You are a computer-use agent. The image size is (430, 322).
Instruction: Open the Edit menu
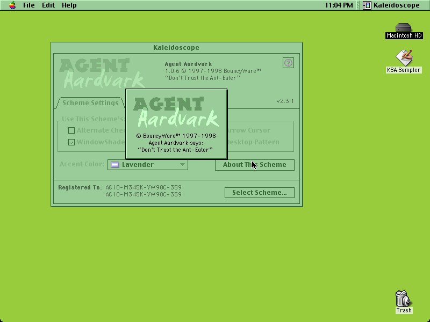[x=48, y=5]
